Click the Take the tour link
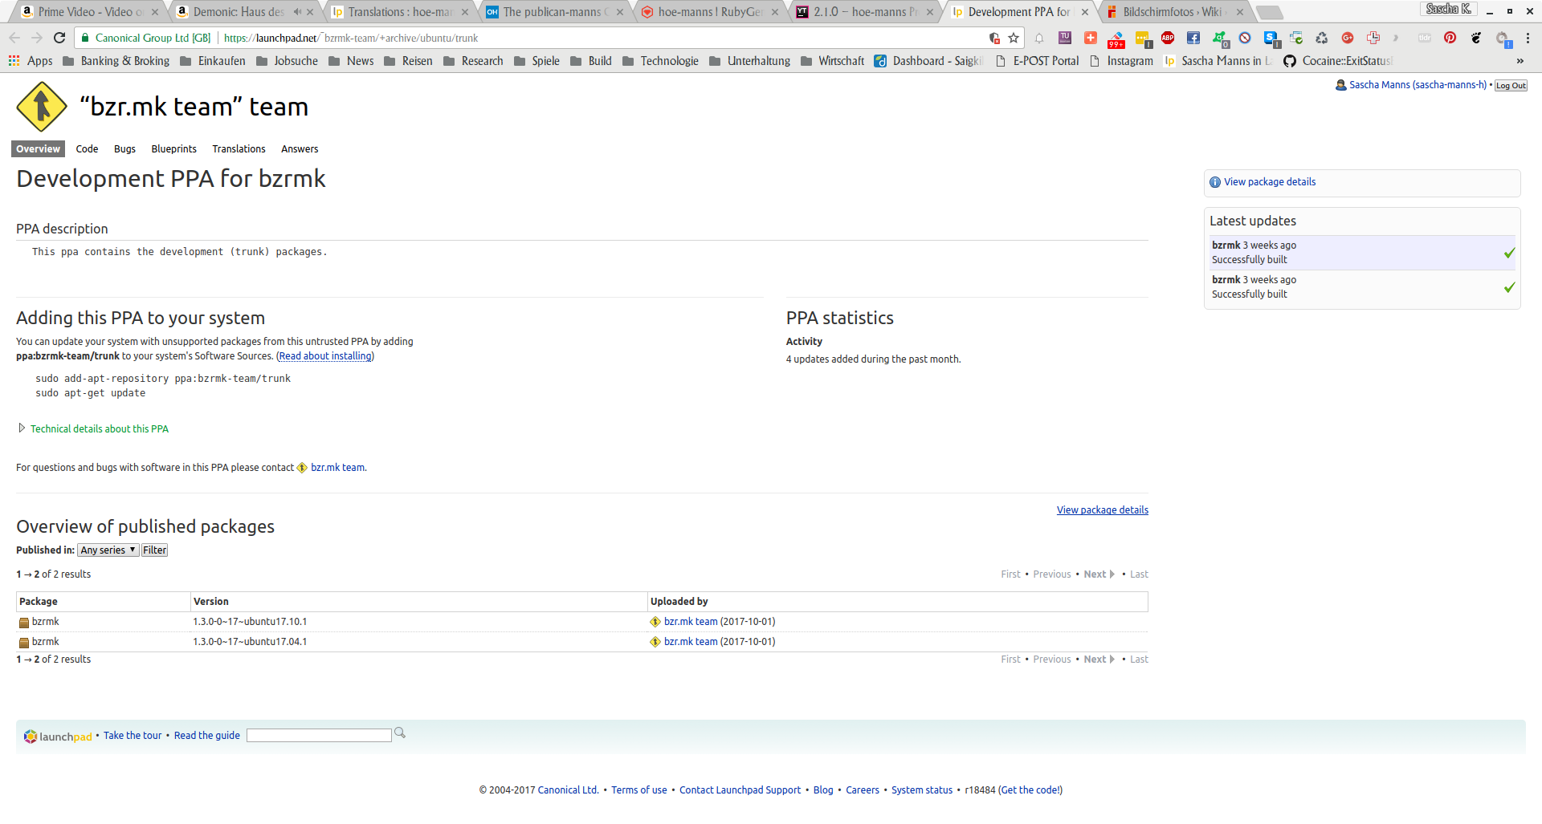Viewport: 1542px width, 824px height. [133, 736]
